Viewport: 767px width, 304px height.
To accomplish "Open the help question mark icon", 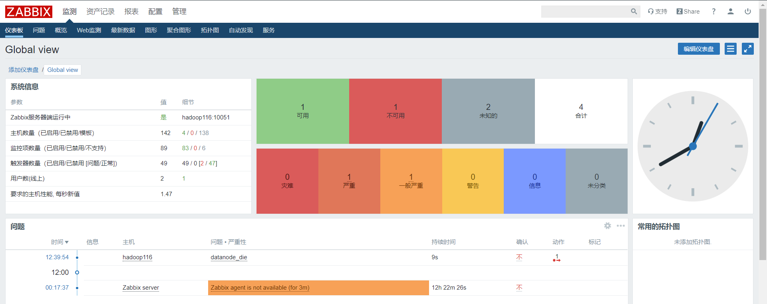I will [713, 12].
